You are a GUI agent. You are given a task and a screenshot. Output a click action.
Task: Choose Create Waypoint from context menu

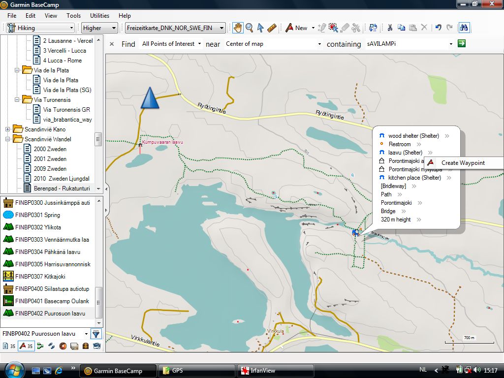click(x=463, y=163)
